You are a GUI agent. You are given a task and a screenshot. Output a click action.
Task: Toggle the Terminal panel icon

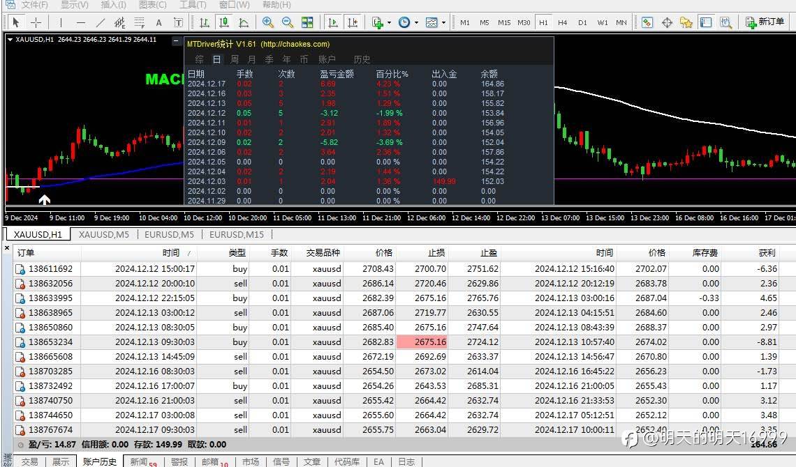pos(706,22)
